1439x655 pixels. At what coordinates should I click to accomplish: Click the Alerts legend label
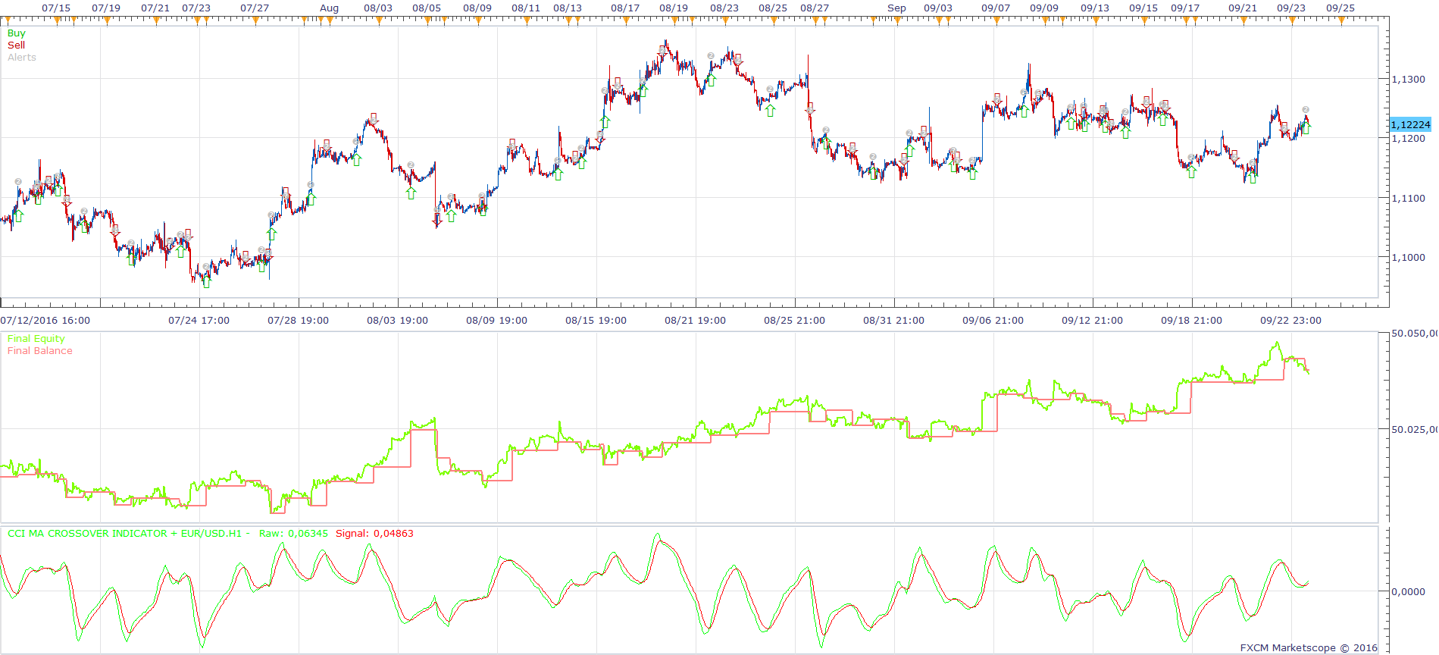pos(22,58)
